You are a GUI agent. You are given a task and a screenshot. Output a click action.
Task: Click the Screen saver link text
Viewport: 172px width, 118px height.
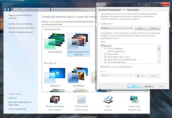point(134,106)
